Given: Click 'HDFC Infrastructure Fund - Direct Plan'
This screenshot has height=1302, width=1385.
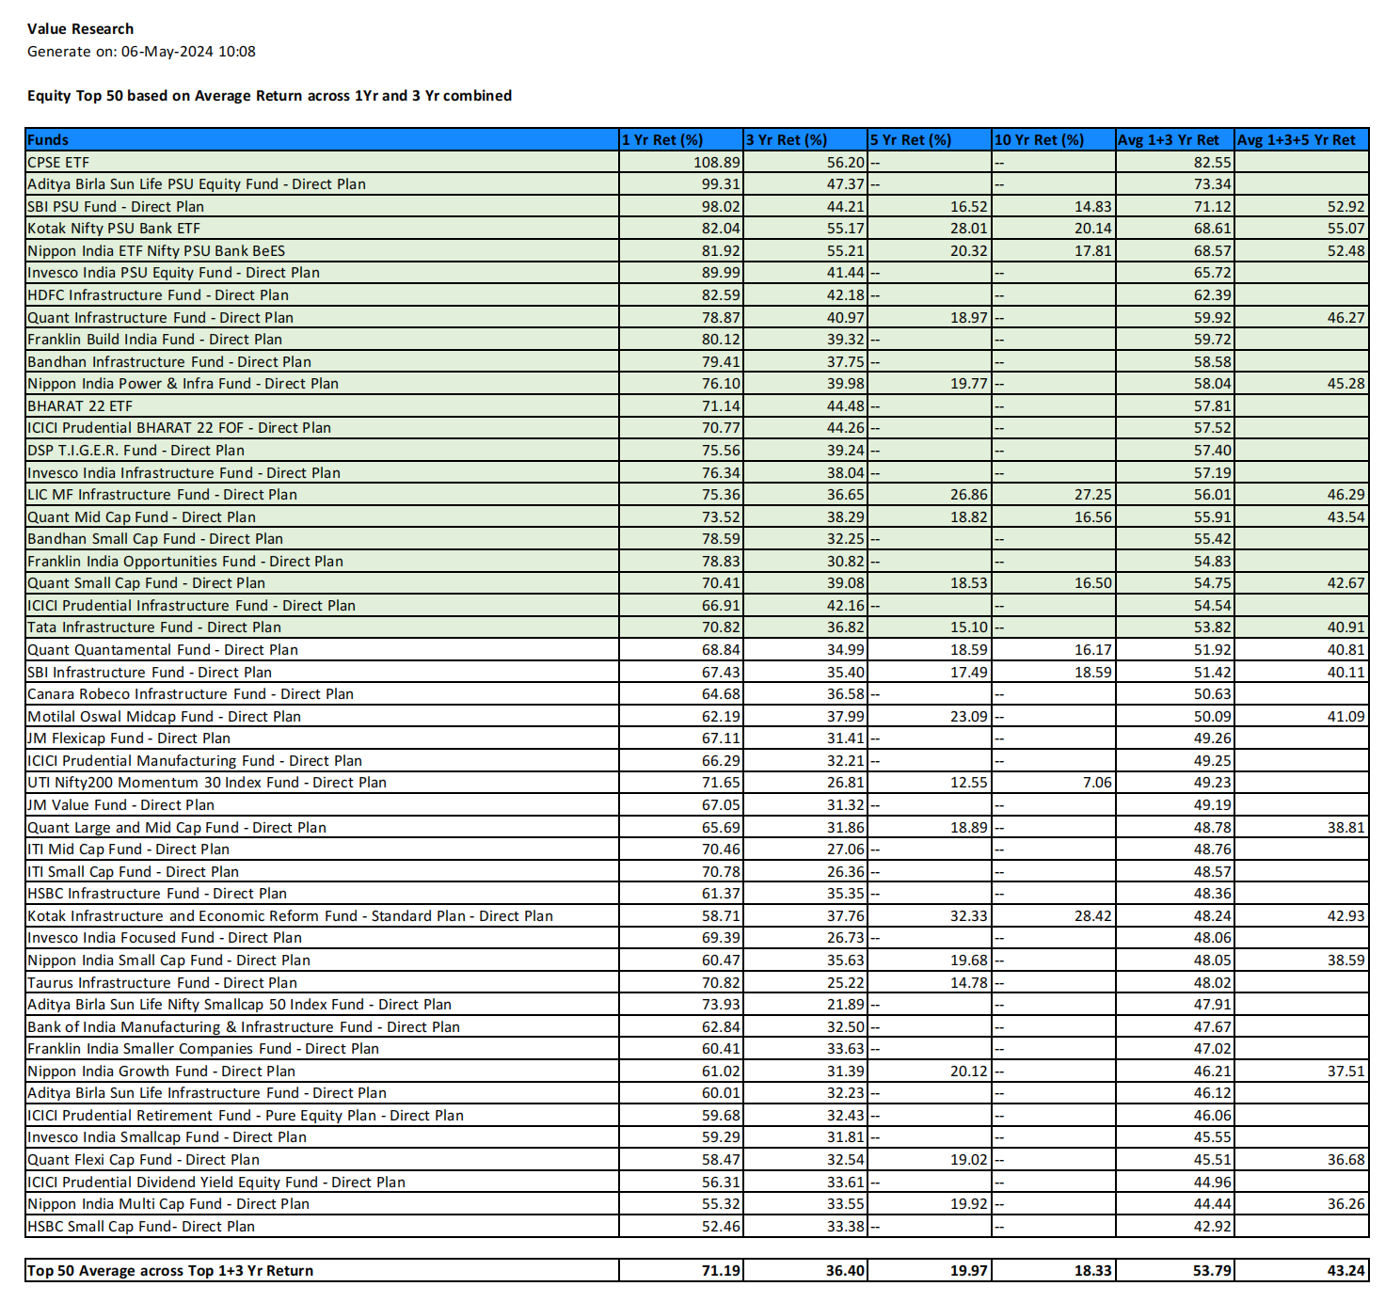Looking at the screenshot, I should (x=158, y=294).
